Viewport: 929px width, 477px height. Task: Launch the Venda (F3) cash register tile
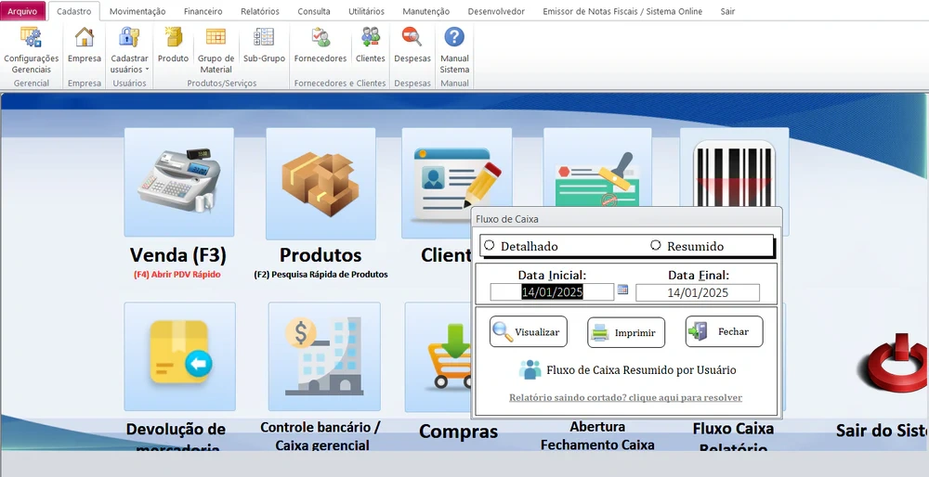[x=179, y=183]
